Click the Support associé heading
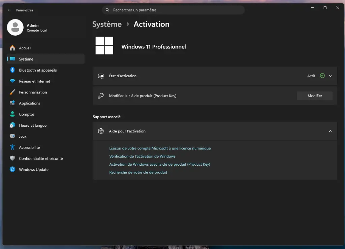The image size is (345, 249). click(106, 117)
